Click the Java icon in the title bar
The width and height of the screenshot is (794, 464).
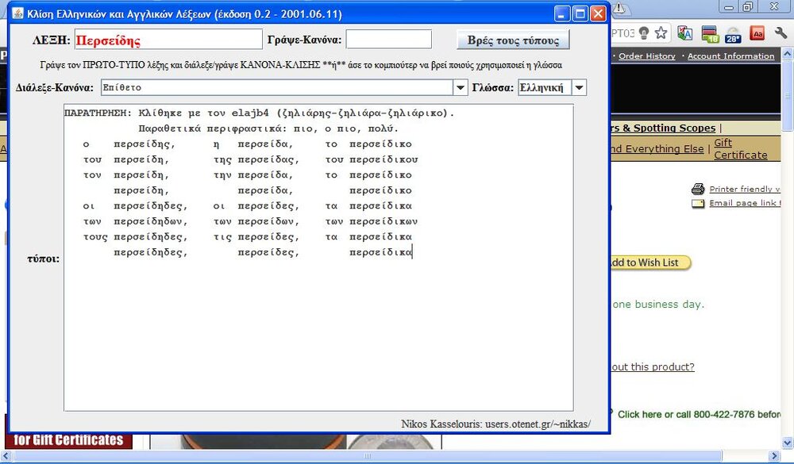coord(17,13)
